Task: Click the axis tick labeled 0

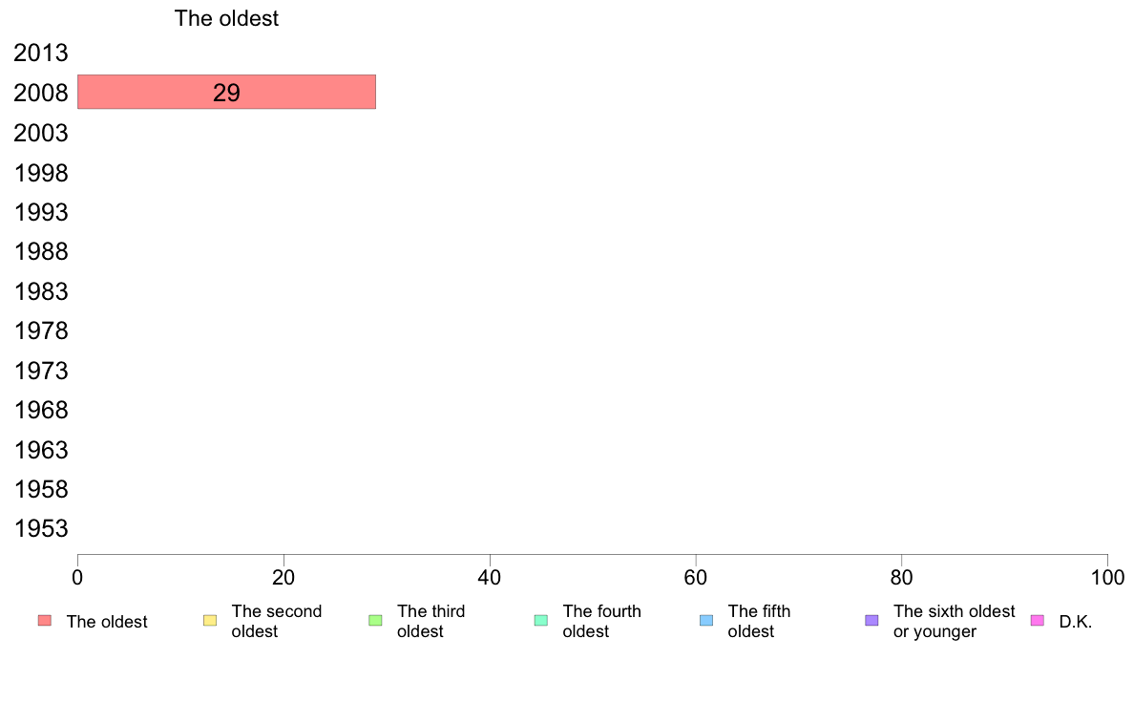Action: click(x=77, y=577)
